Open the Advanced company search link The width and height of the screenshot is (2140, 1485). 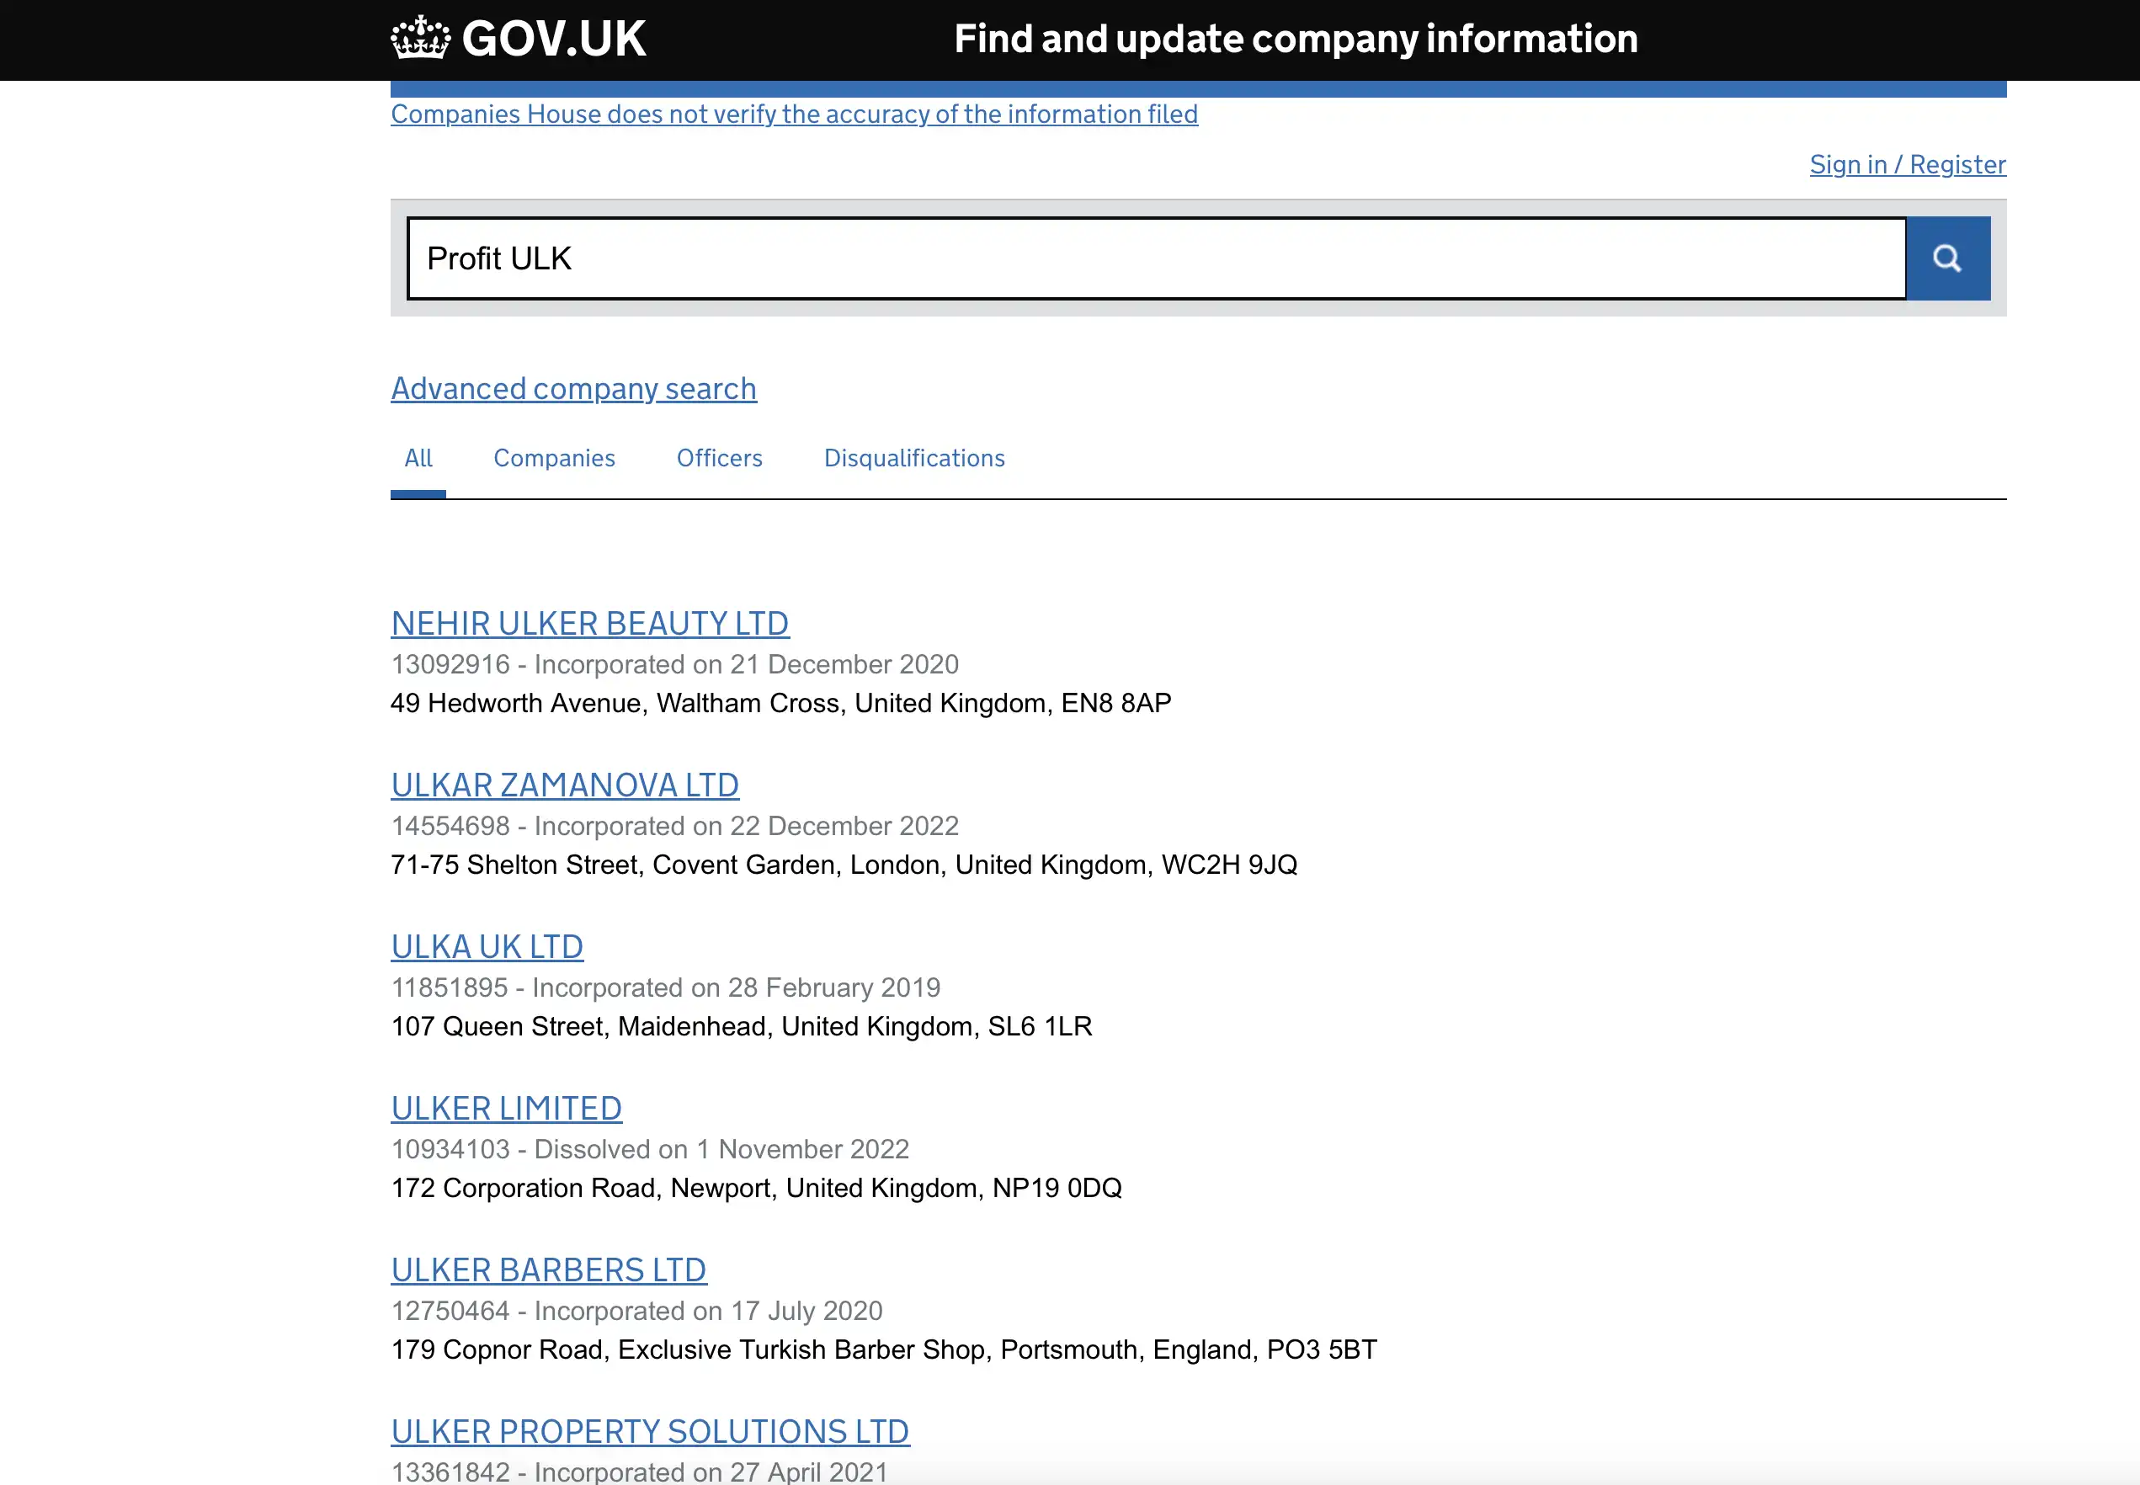point(573,388)
